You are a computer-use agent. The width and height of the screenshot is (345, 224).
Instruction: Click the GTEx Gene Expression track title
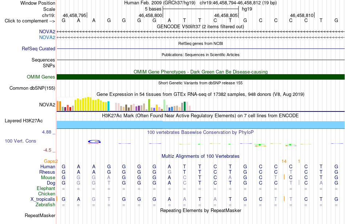(200, 94)
